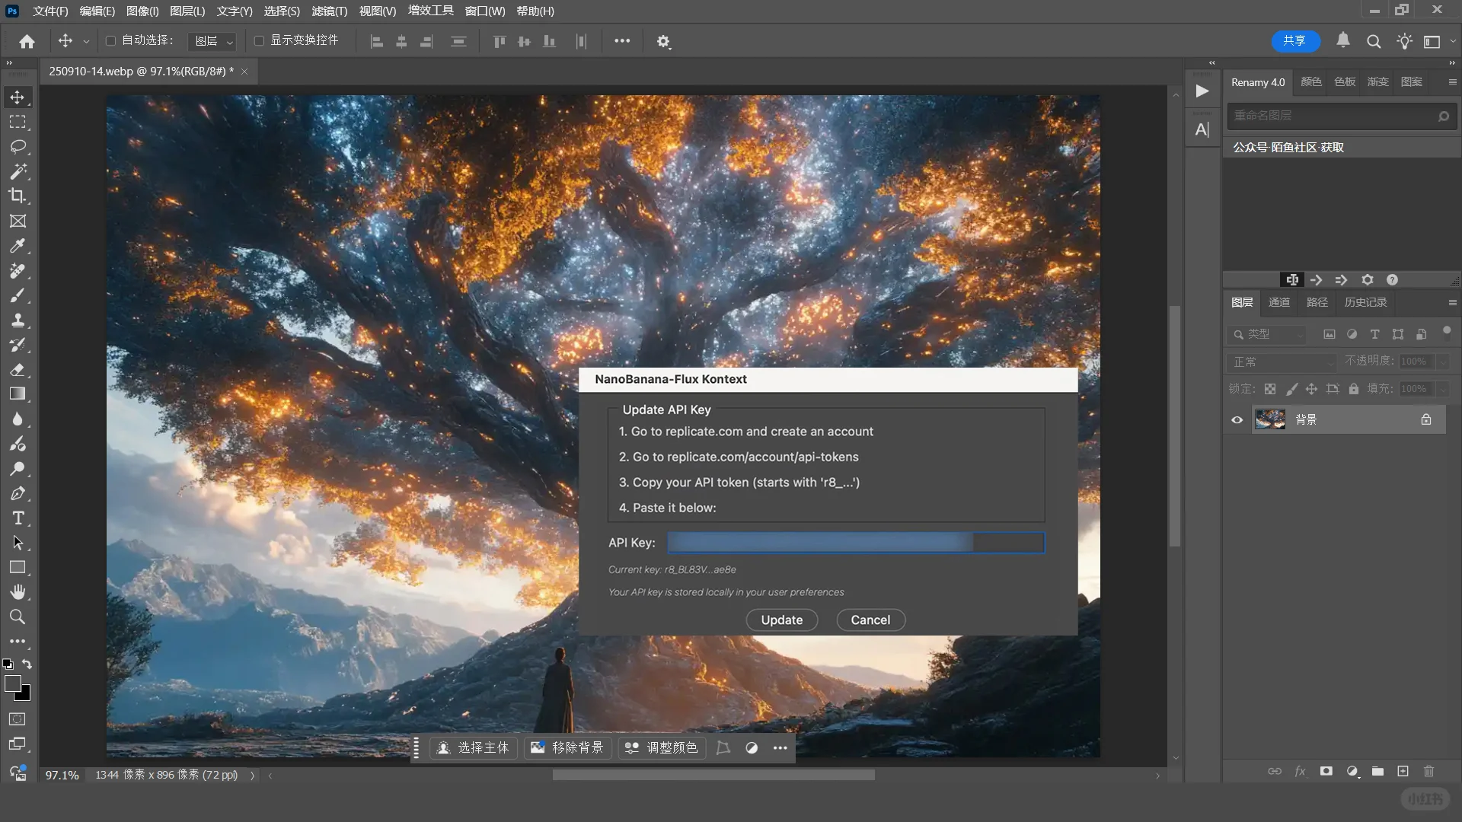Select the Clone Stamp tool

click(18, 320)
